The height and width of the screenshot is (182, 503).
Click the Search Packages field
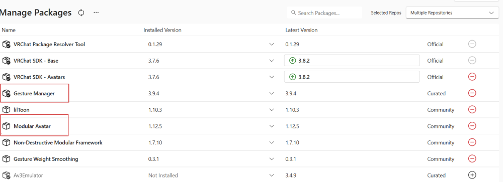[324, 13]
